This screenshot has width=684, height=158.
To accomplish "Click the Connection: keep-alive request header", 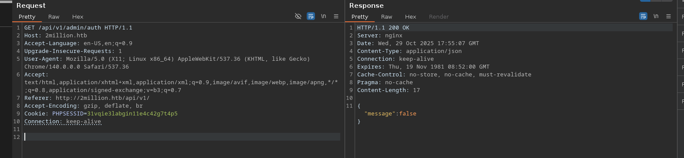I will click(x=63, y=121).
